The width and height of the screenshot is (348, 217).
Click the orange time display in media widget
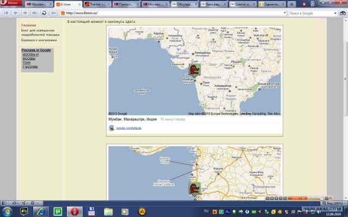(x=297, y=199)
